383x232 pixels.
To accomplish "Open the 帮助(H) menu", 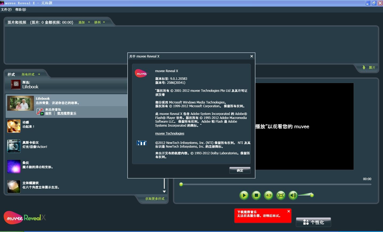I will tap(21, 10).
